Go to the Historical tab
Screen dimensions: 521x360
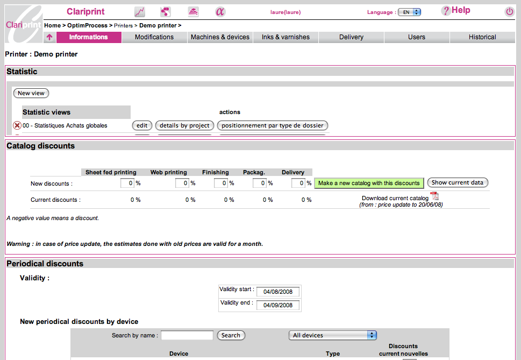pyautogui.click(x=482, y=37)
